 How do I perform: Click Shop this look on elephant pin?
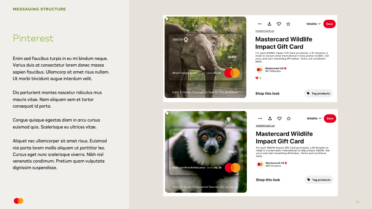point(267,94)
